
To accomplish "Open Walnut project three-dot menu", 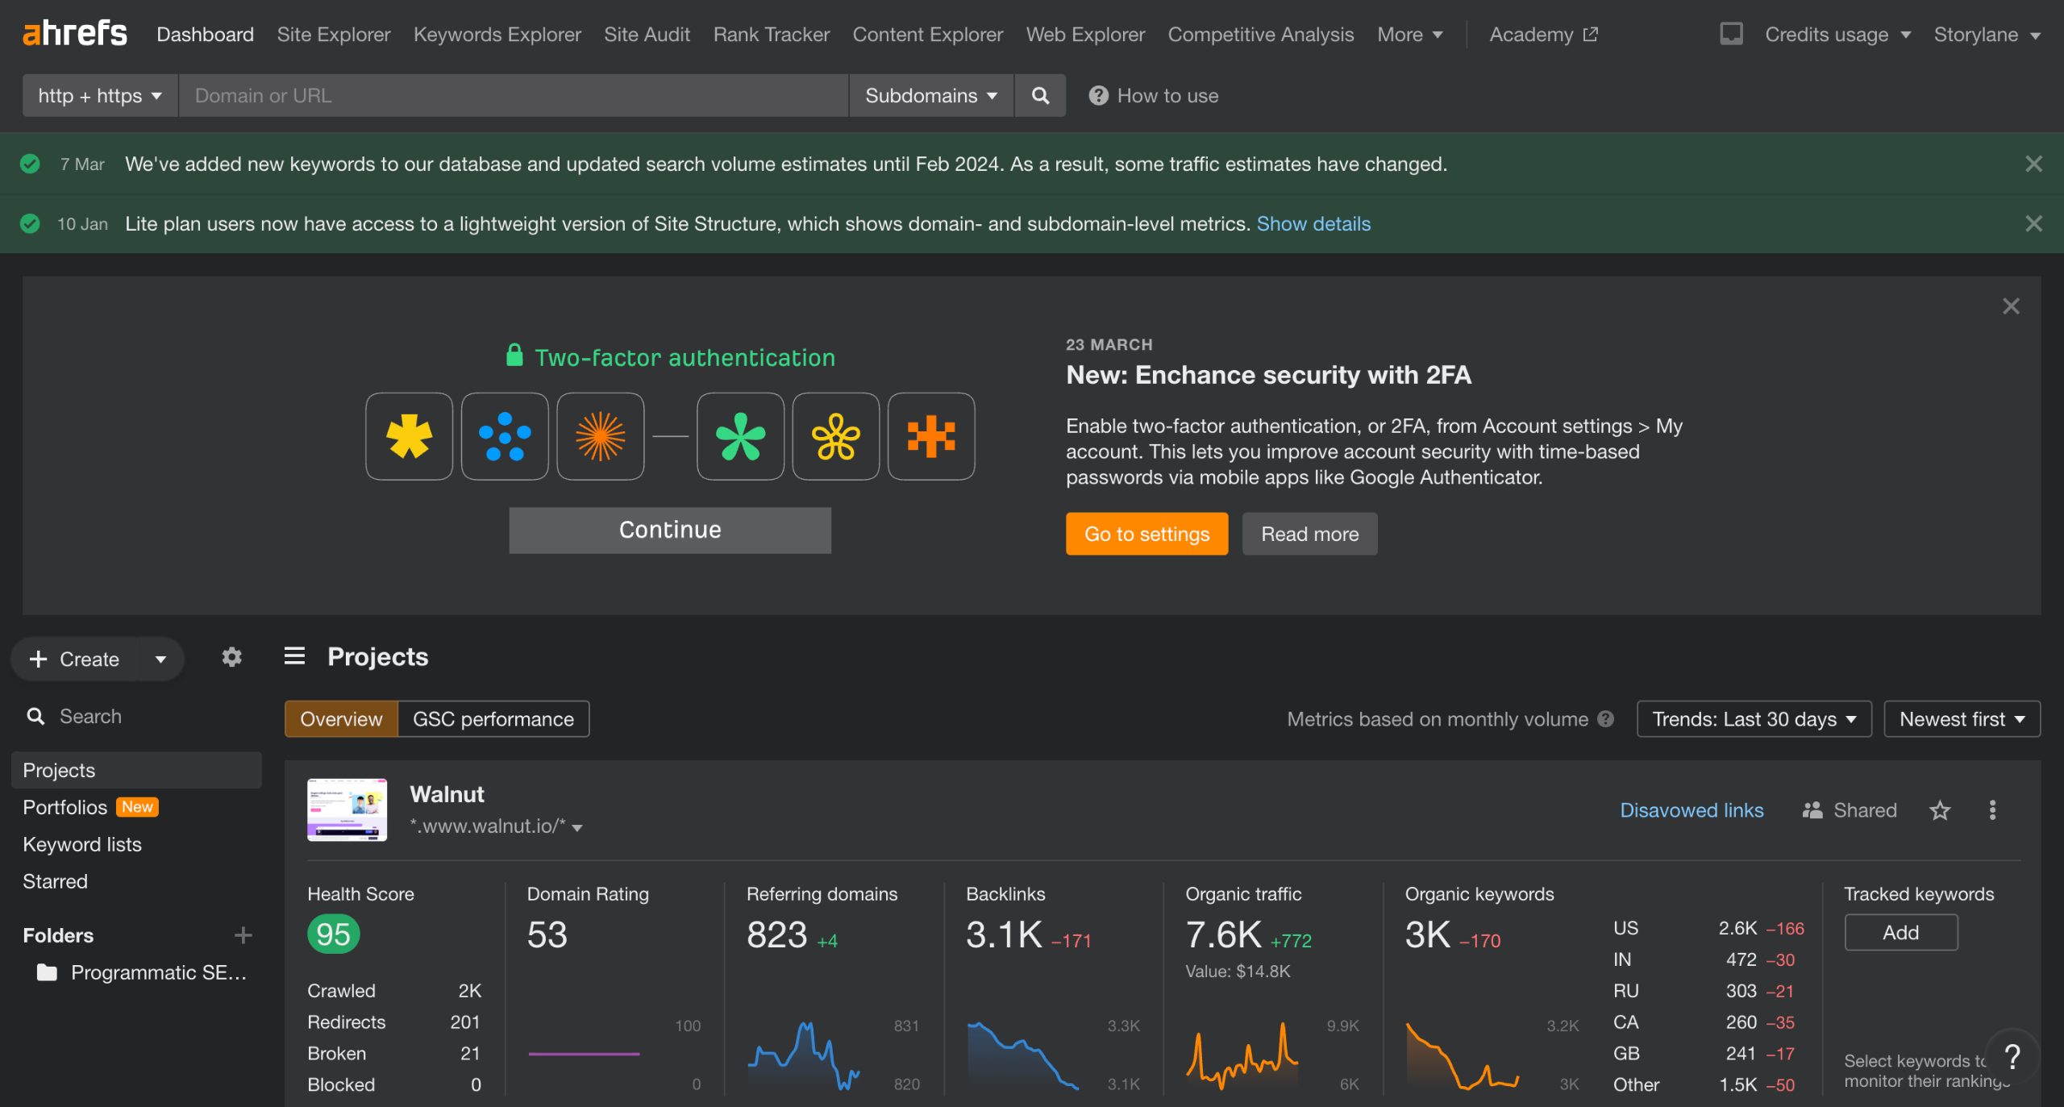I will coord(1992,810).
